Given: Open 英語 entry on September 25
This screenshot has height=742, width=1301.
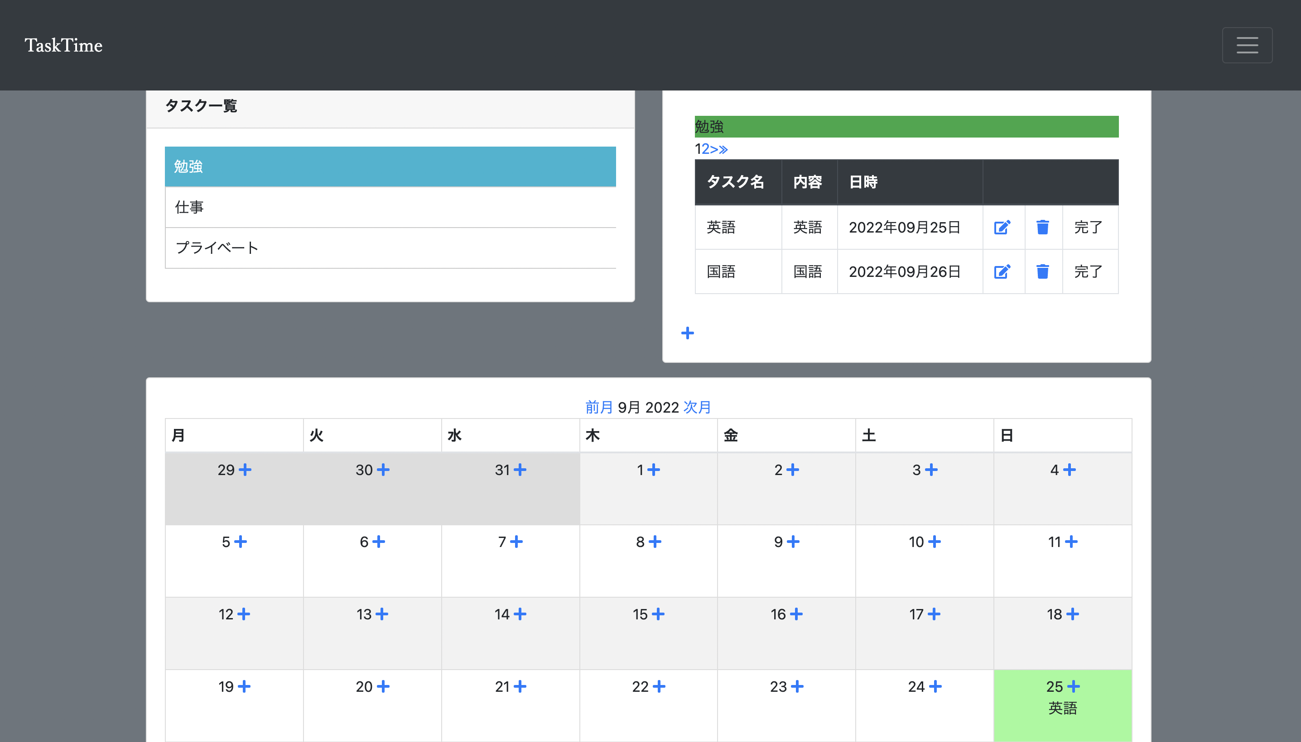Looking at the screenshot, I should point(1062,708).
